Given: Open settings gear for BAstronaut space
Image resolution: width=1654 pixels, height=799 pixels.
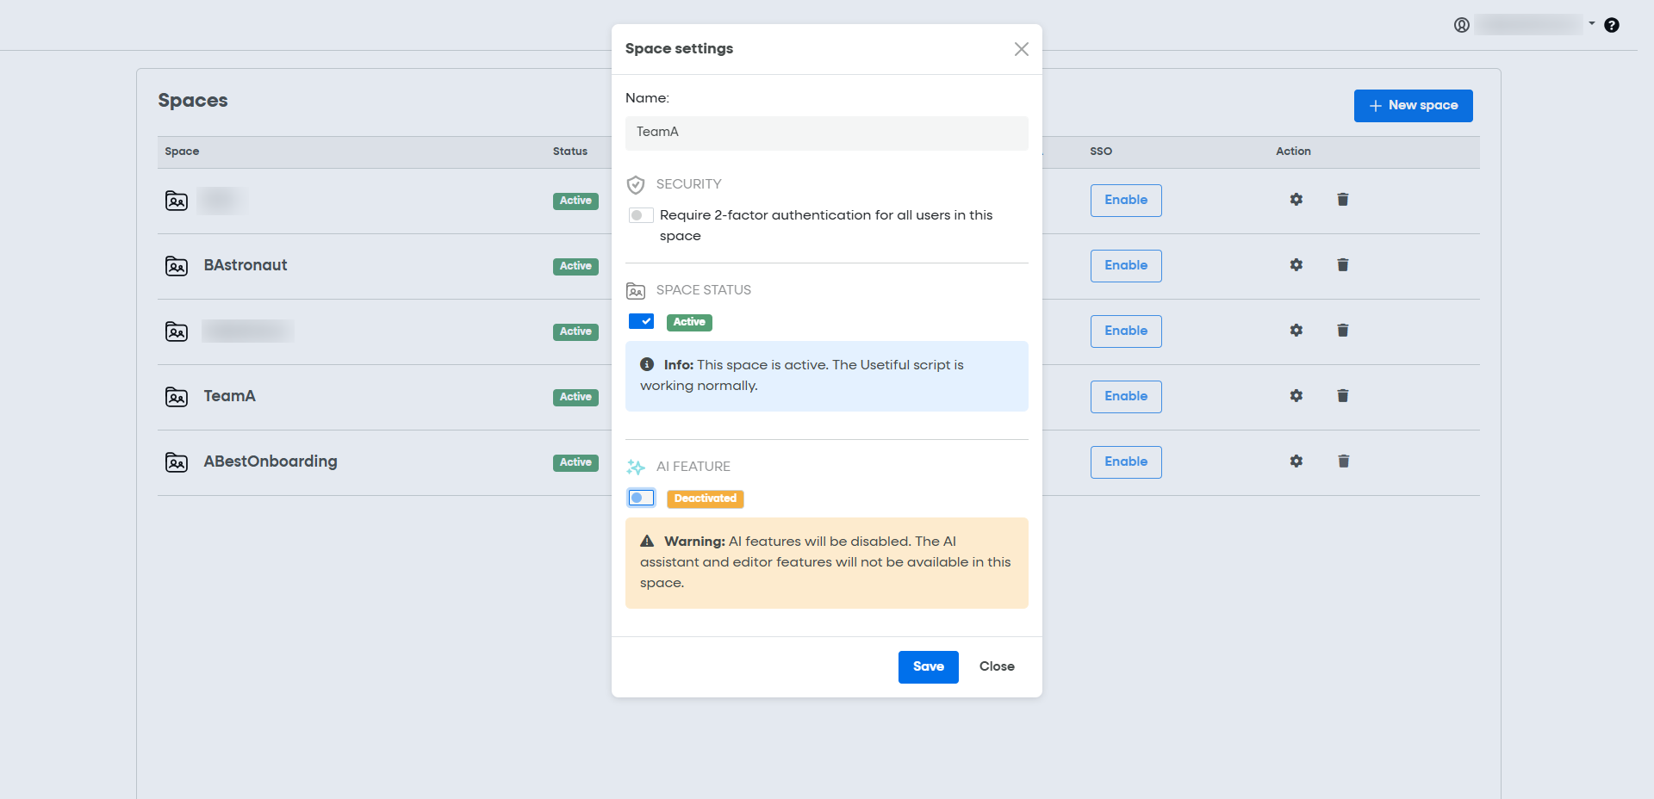Looking at the screenshot, I should point(1296,265).
